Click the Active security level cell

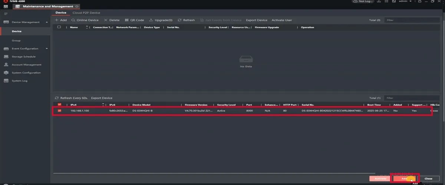click(221, 111)
